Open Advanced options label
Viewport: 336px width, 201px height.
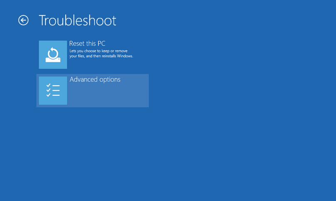95,79
